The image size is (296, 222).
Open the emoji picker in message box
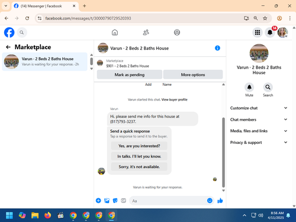210,201
